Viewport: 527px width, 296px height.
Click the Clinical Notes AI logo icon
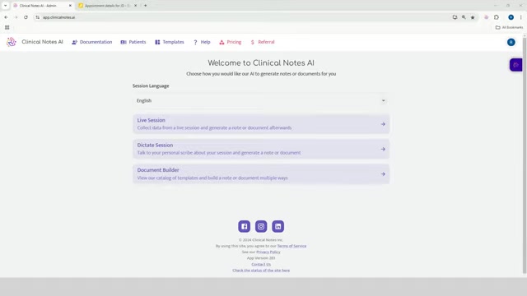pos(12,42)
